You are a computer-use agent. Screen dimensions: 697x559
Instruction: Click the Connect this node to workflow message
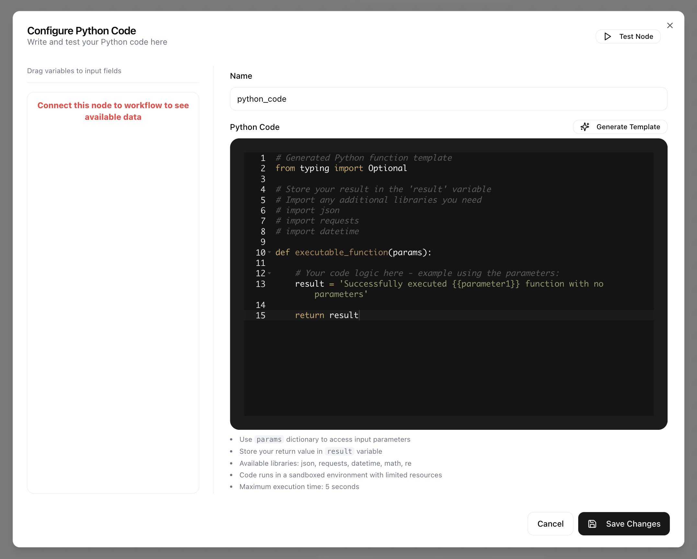113,111
